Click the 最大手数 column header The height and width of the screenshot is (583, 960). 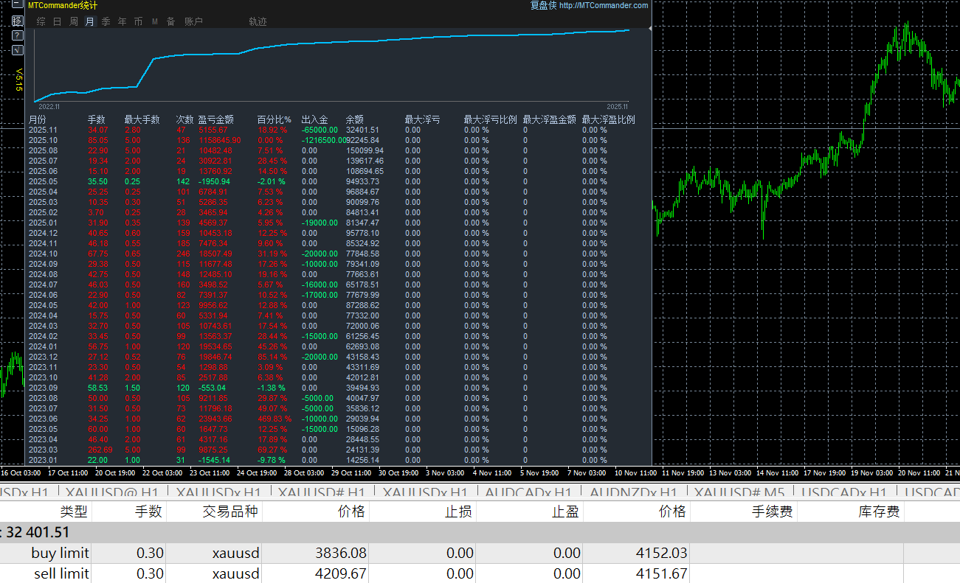point(142,119)
